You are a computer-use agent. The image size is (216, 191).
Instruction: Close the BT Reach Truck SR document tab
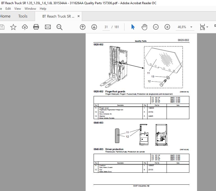[x=78, y=16]
